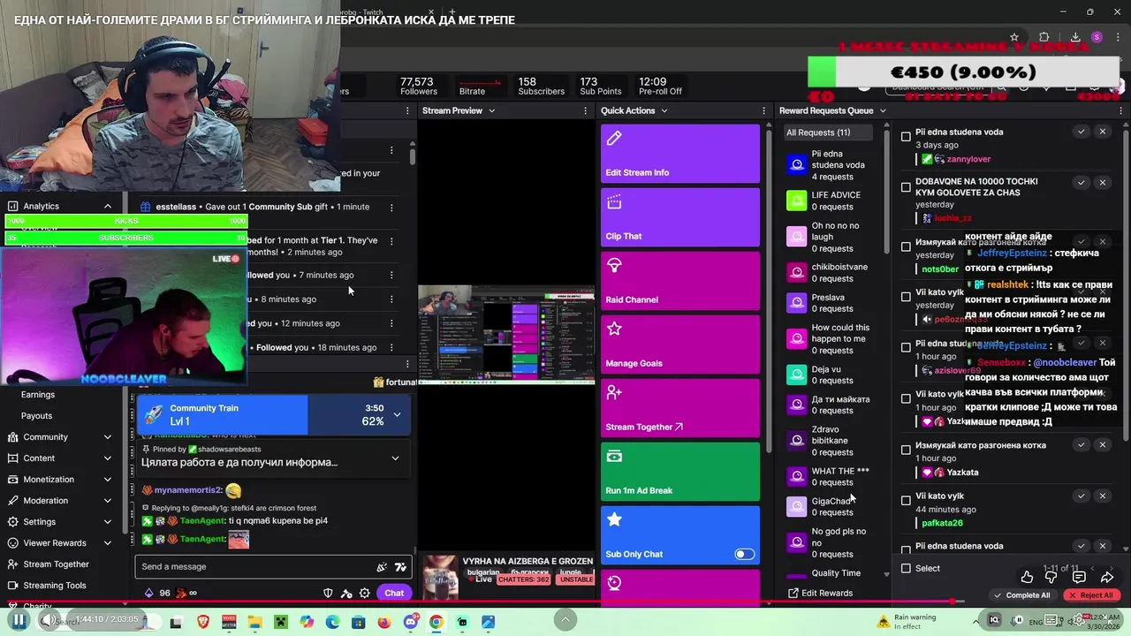Open the Stream Preview panel kebab menu
The height and width of the screenshot is (636, 1131).
pos(585,110)
